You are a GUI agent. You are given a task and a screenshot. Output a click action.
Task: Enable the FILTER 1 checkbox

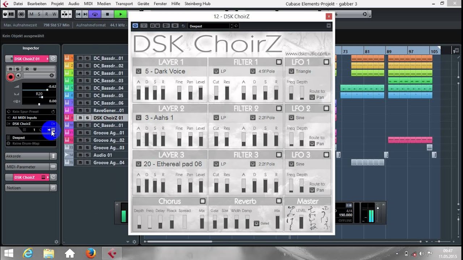[x=279, y=62]
